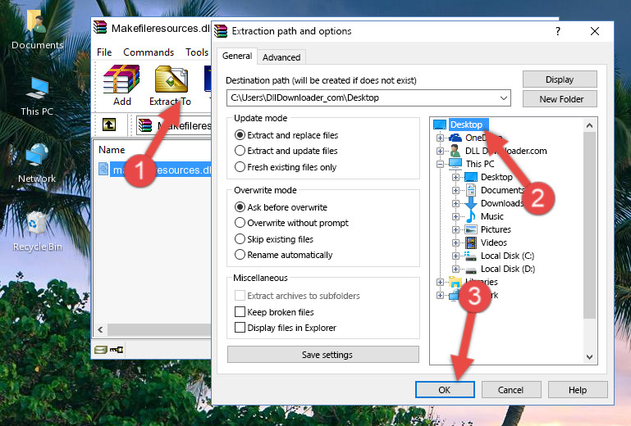The height and width of the screenshot is (426, 631).
Task: Switch to the Advanced tab
Action: (x=281, y=57)
